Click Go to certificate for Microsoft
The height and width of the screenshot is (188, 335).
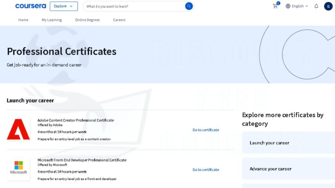coord(206,170)
